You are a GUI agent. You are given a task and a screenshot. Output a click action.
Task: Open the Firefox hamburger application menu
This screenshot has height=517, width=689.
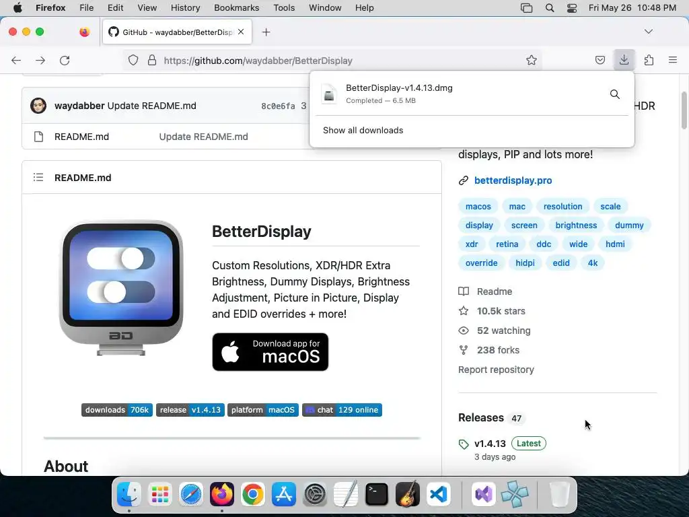click(x=673, y=60)
